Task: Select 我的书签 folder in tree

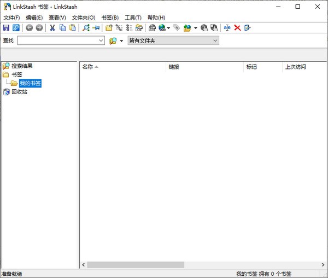Action: tap(30, 83)
